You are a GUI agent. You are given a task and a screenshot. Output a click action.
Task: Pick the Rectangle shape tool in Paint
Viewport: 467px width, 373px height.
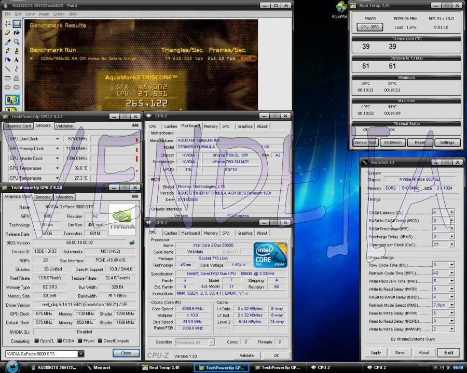tap(8, 78)
